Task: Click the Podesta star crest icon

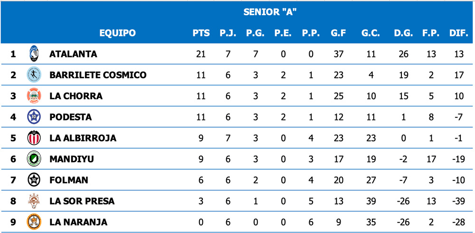Action: [x=34, y=117]
